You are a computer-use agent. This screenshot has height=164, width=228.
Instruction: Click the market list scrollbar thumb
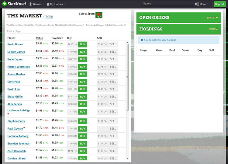tap(127, 77)
